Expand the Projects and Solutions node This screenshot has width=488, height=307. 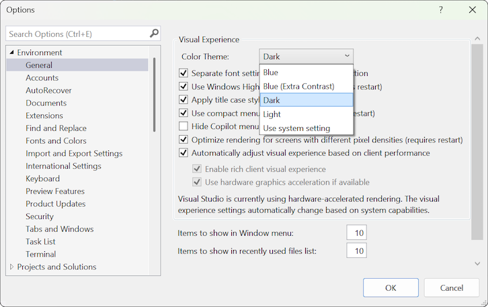point(11,267)
